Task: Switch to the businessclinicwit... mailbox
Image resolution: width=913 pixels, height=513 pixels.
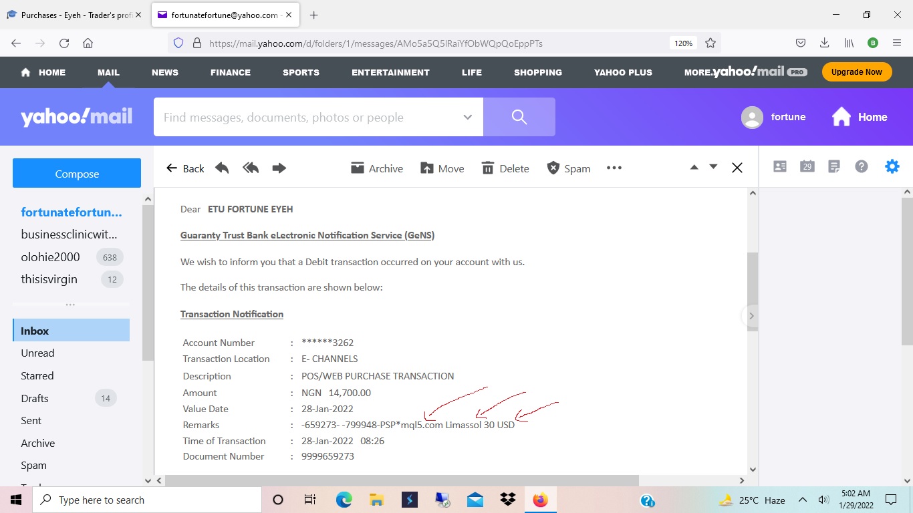Action: 69,234
